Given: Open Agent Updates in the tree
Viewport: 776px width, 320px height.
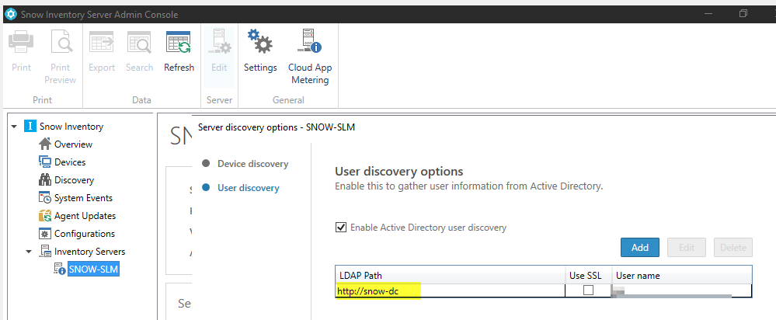Looking at the screenshot, I should (85, 216).
